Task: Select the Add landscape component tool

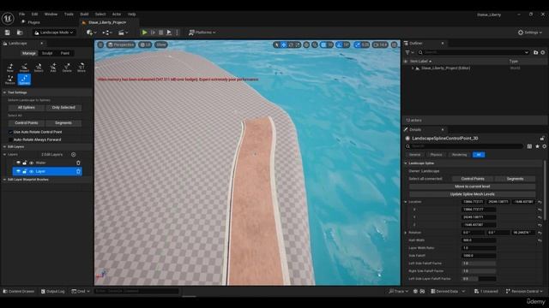Action: point(53,68)
